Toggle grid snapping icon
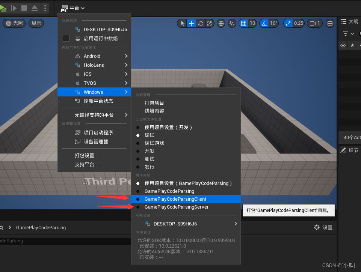The width and height of the screenshot is (361, 272). tap(243, 23)
